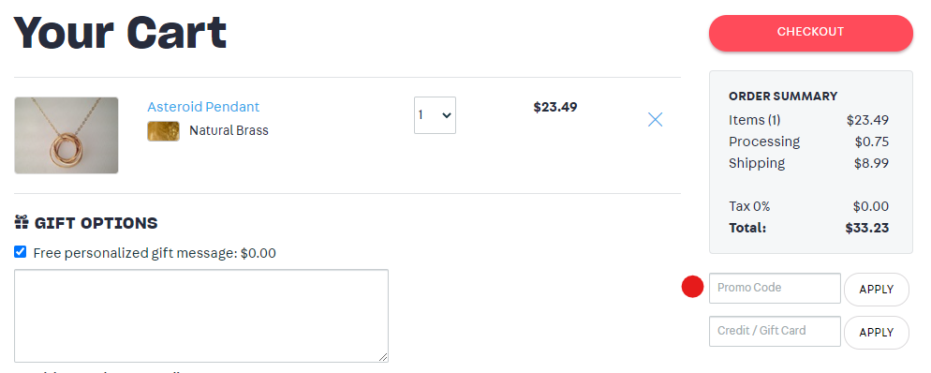This screenshot has width=931, height=373.
Task: Focus the Credit / Gift Card field
Action: click(x=775, y=331)
